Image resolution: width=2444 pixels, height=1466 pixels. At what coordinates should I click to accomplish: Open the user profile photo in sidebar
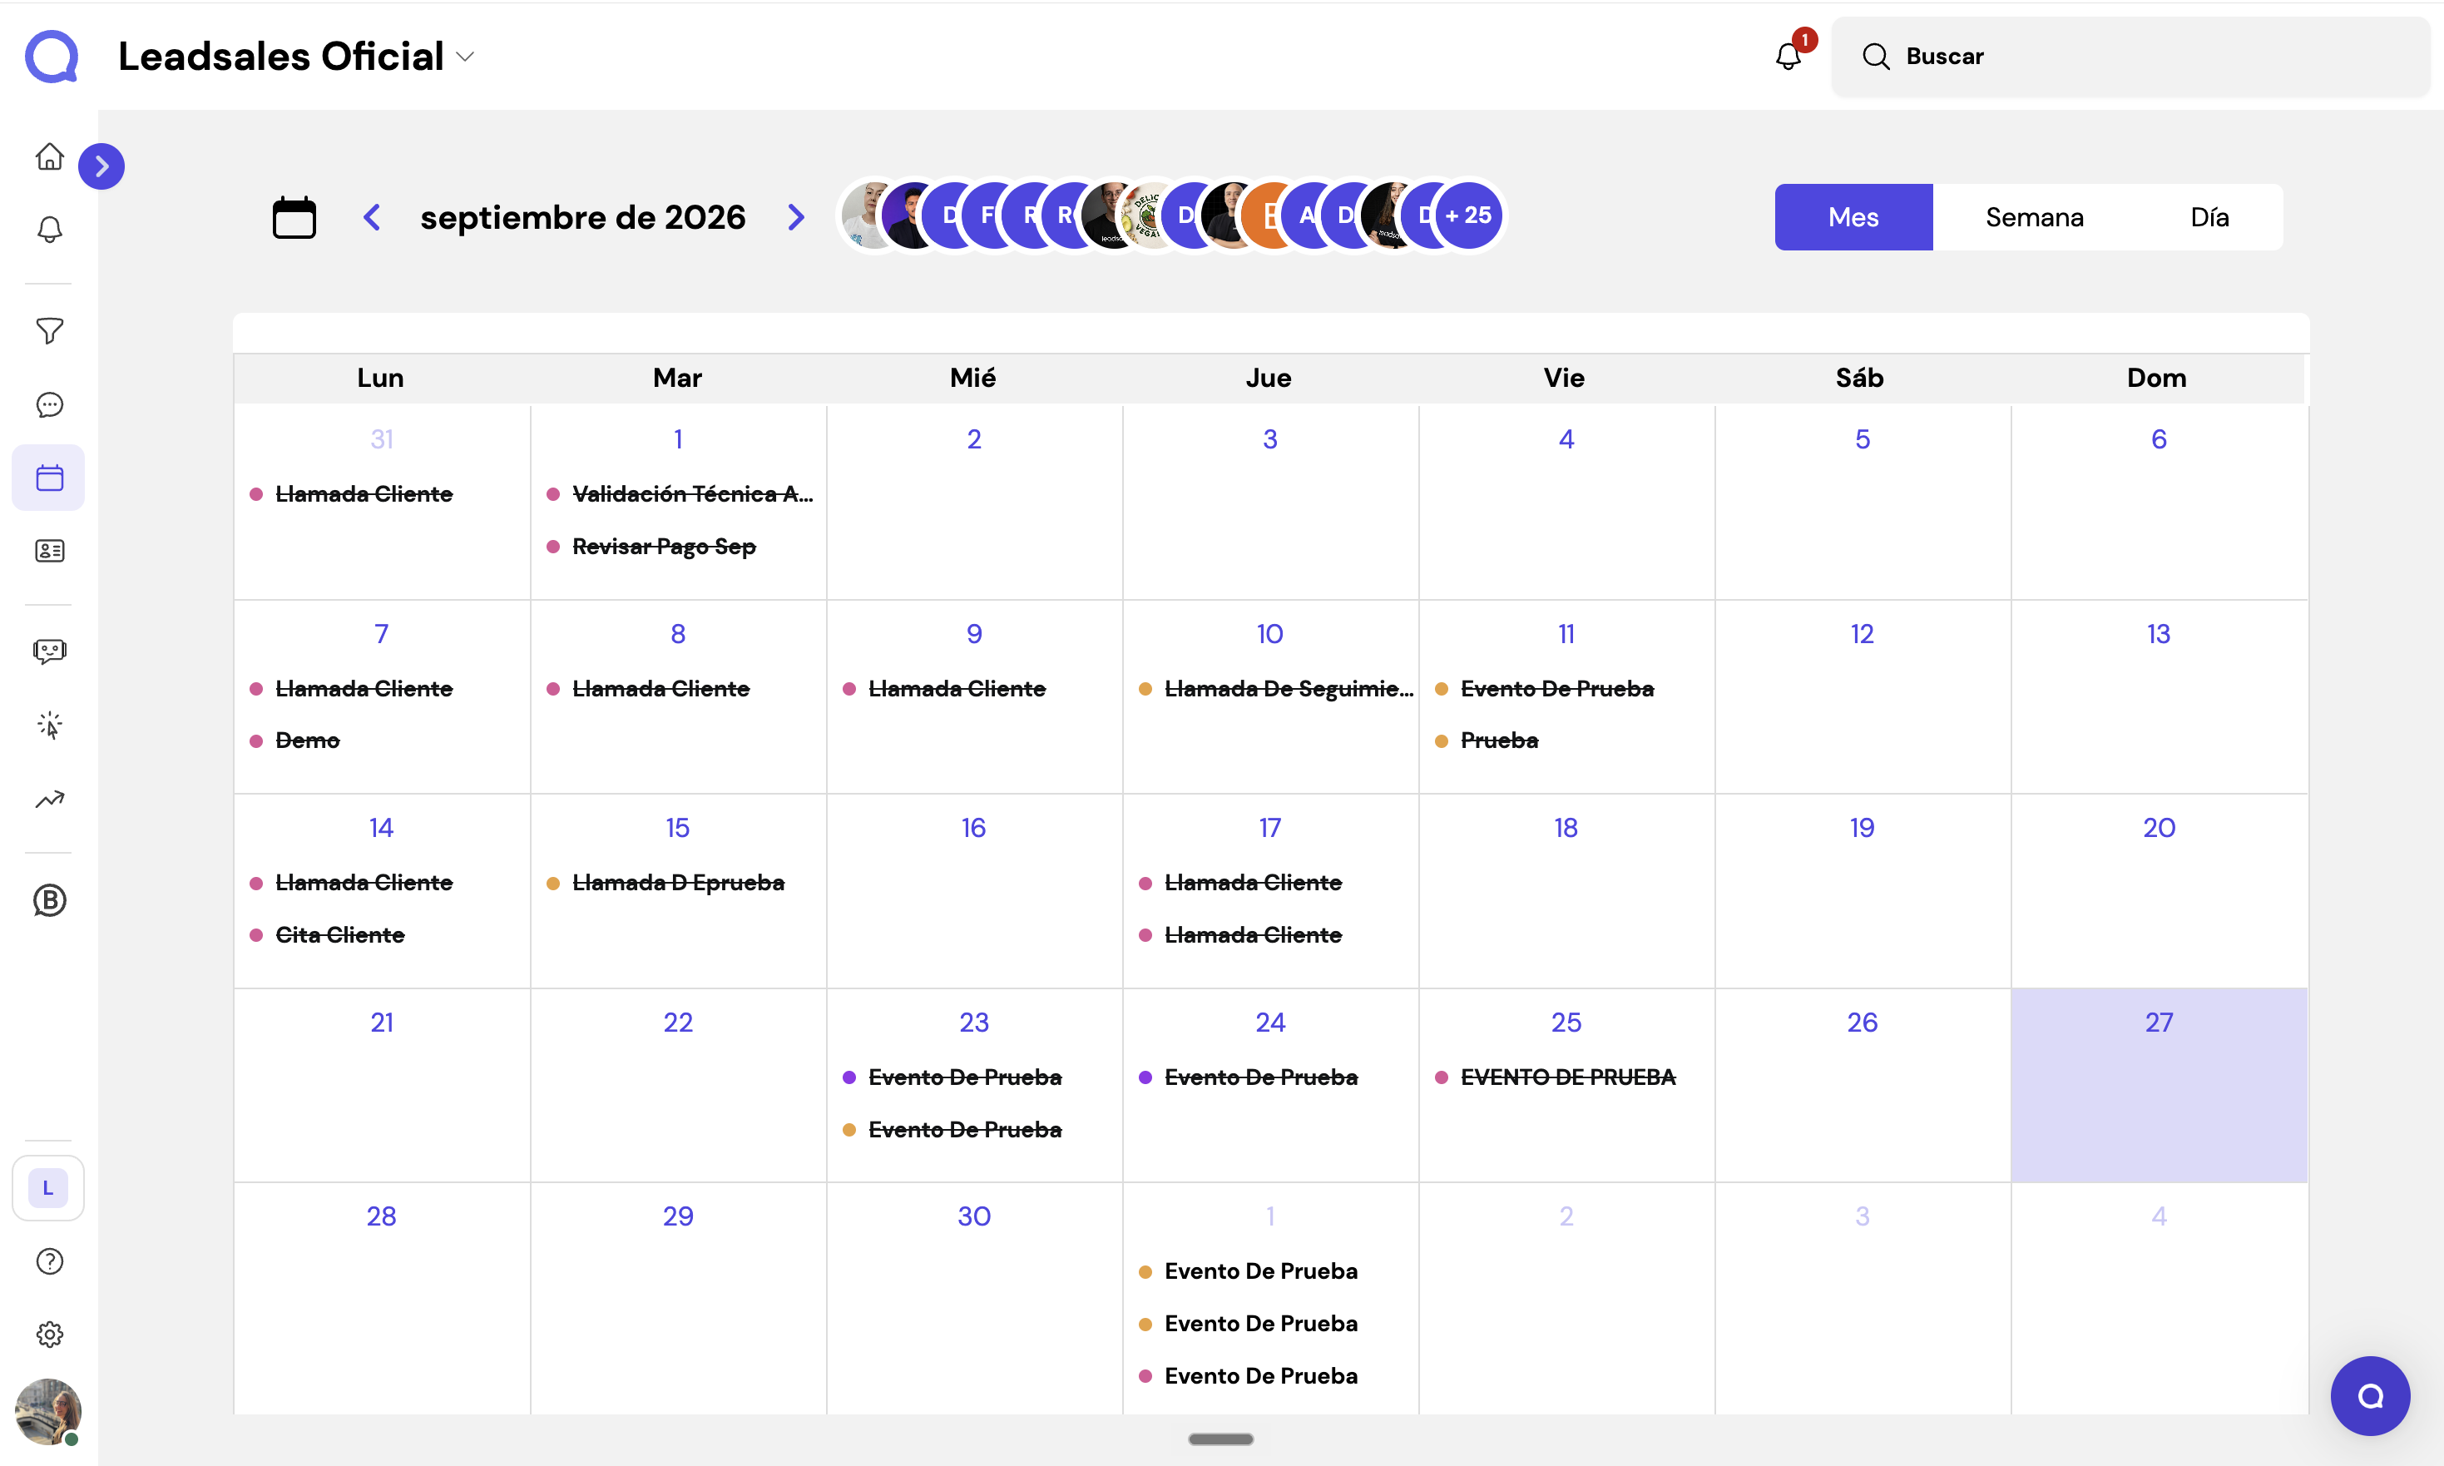48,1411
